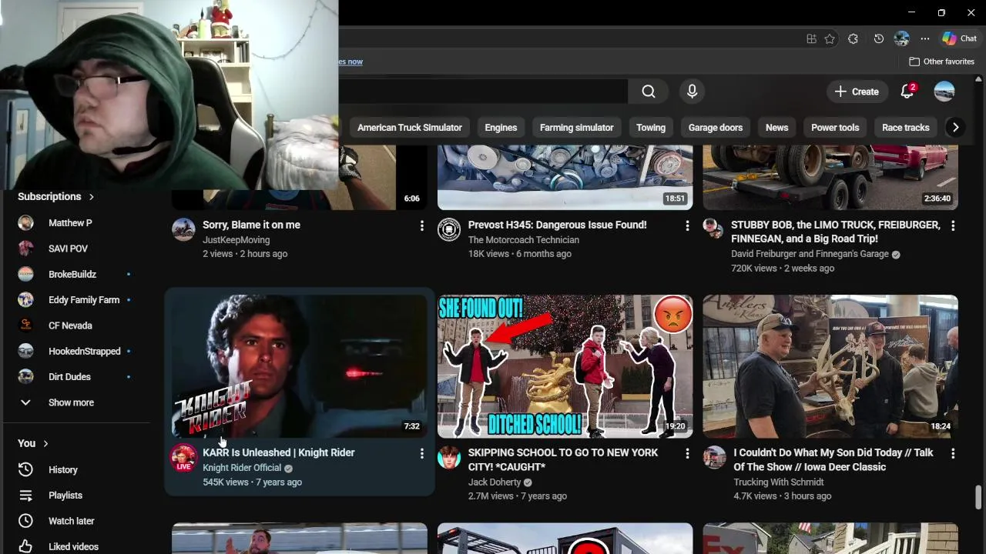The image size is (986, 554).
Task: Open YouTube account avatar menu
Action: point(944,92)
